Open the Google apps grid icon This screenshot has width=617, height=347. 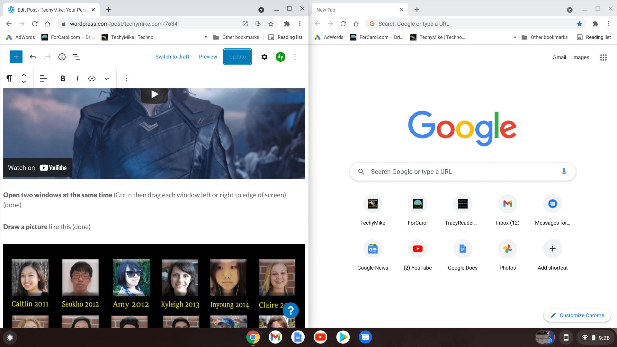(603, 58)
